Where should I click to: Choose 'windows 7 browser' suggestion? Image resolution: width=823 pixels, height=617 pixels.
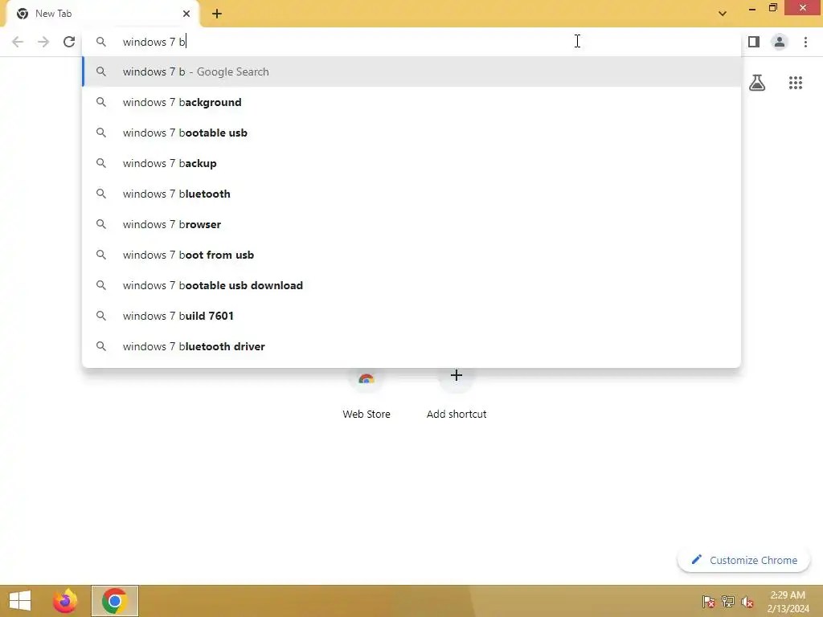pyautogui.click(x=411, y=223)
